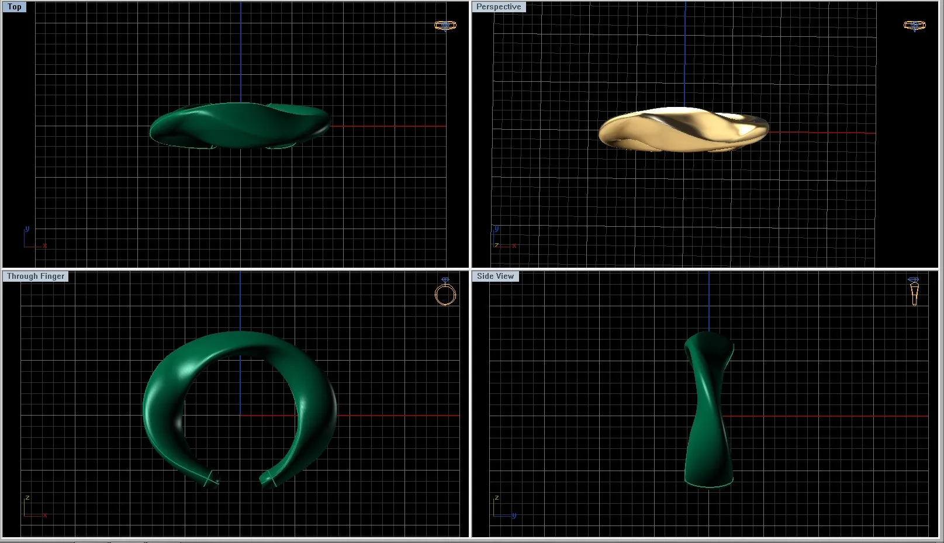
Task: Click the ring view icon in Top viewport
Action: click(445, 25)
